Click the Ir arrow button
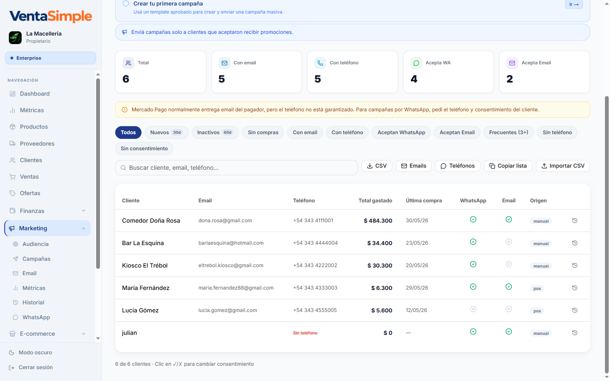The image size is (610, 381). coord(574,4)
